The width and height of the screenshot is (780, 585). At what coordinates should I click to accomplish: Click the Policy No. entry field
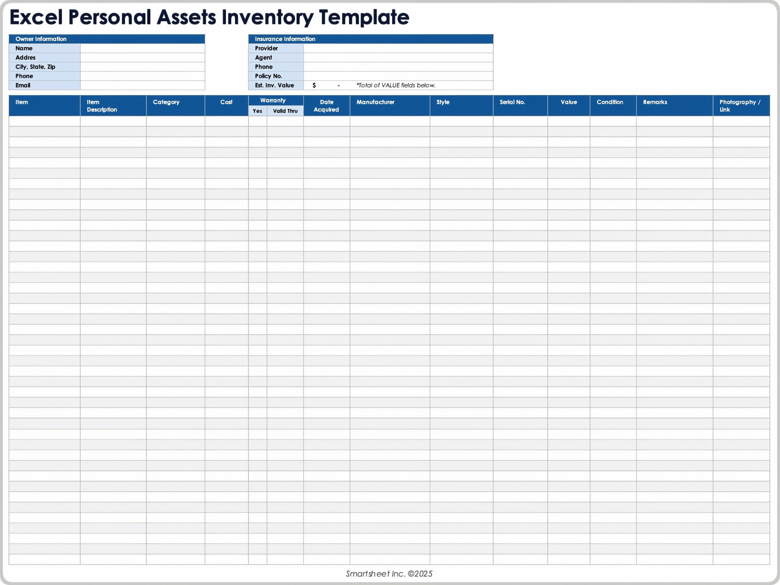click(x=398, y=76)
